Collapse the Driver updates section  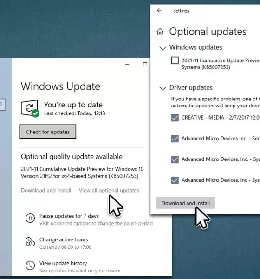(163, 88)
